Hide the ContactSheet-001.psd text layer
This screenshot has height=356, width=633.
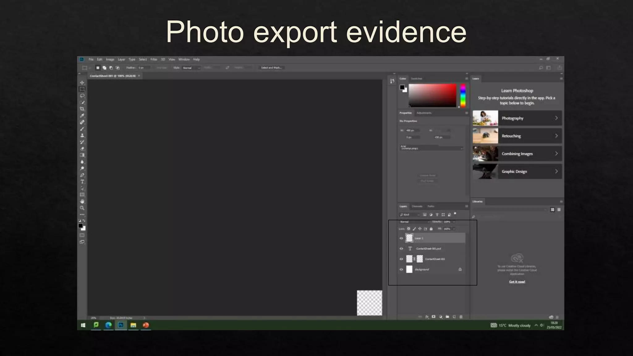401,249
